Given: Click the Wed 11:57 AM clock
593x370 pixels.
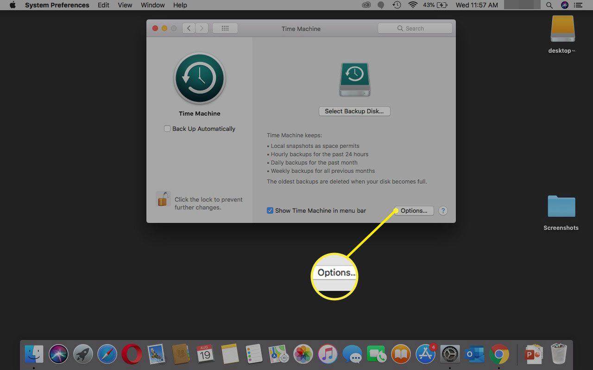Looking at the screenshot, I should click(477, 5).
